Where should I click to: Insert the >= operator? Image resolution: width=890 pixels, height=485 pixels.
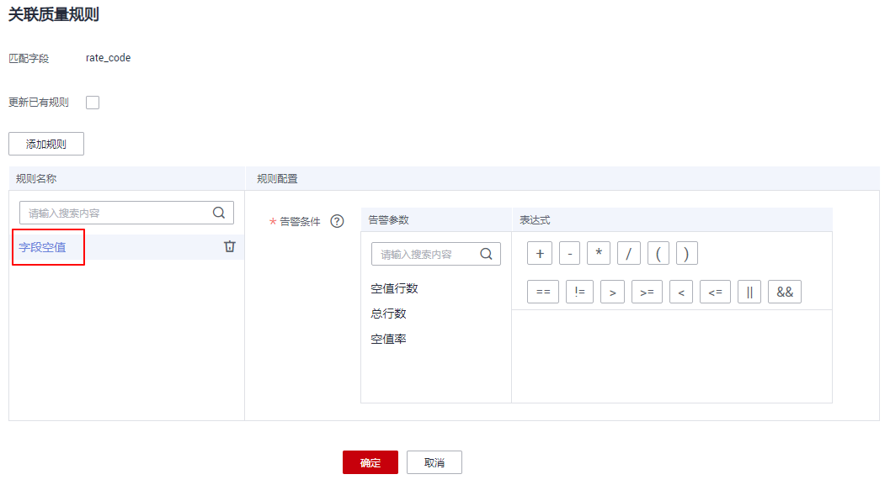pyautogui.click(x=647, y=292)
